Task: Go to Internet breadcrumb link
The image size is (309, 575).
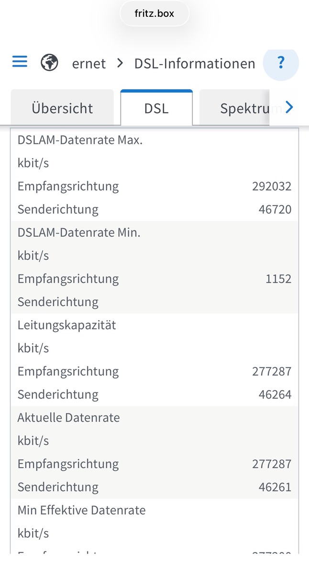Action: (89, 63)
